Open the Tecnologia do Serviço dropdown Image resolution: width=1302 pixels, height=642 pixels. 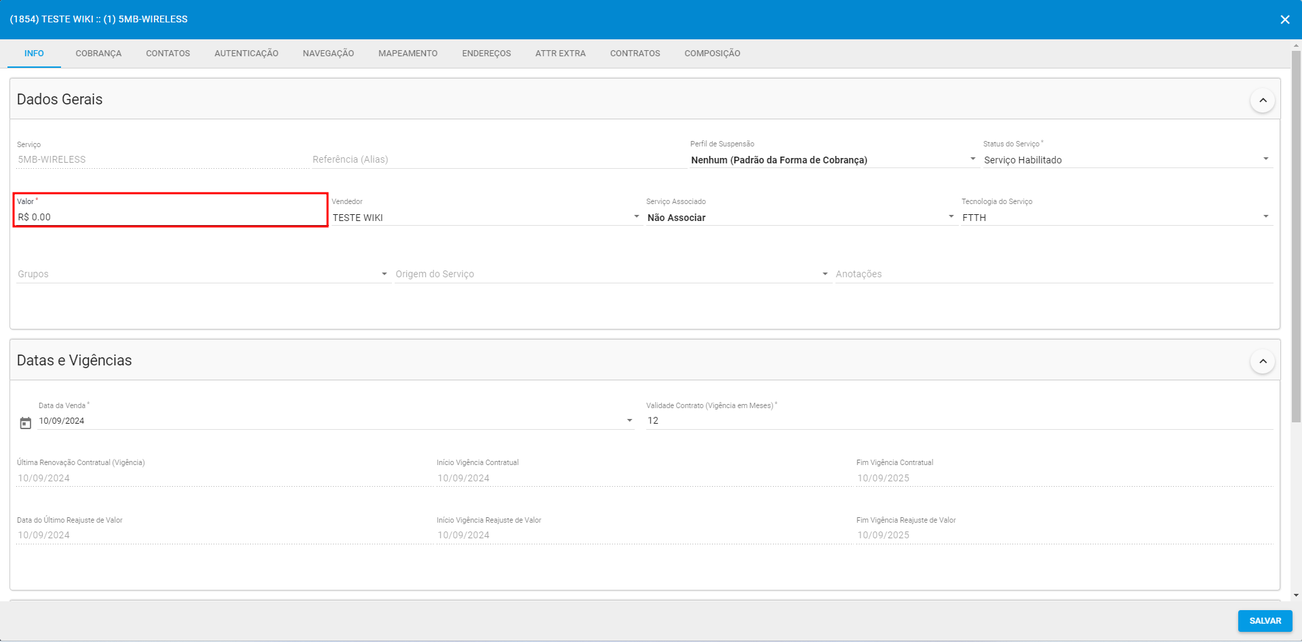coord(1116,218)
